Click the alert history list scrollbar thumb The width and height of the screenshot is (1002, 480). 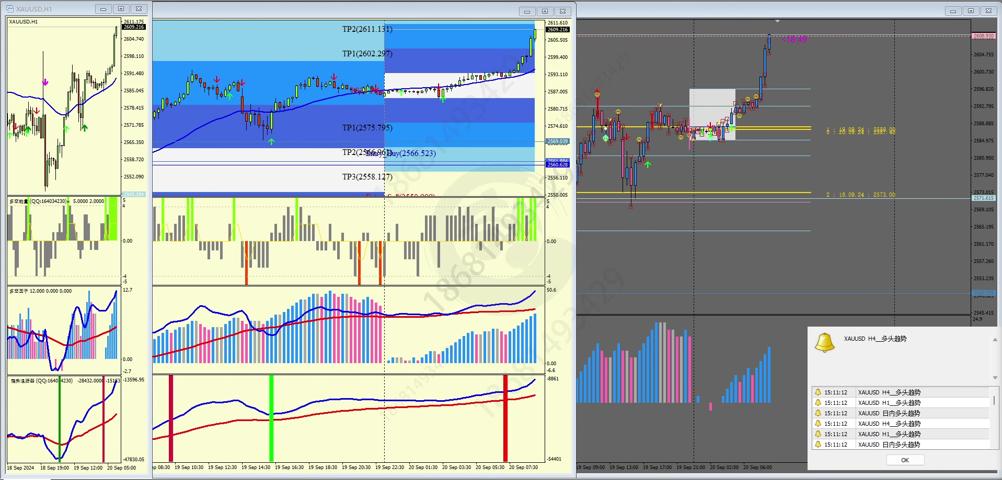pos(994,401)
